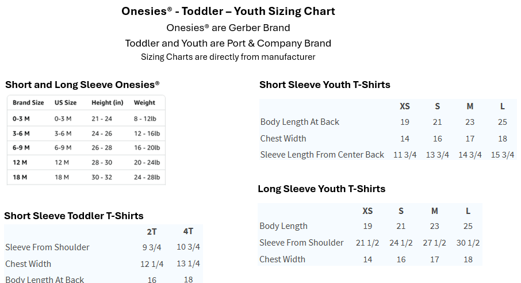Click the 'Onesies are Gerber Brand' line
This screenshot has width=521, height=283.
click(x=228, y=28)
